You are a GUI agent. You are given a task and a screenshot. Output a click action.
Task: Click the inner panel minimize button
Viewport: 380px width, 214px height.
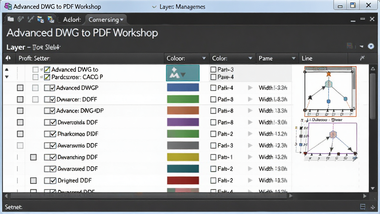tap(353, 21)
